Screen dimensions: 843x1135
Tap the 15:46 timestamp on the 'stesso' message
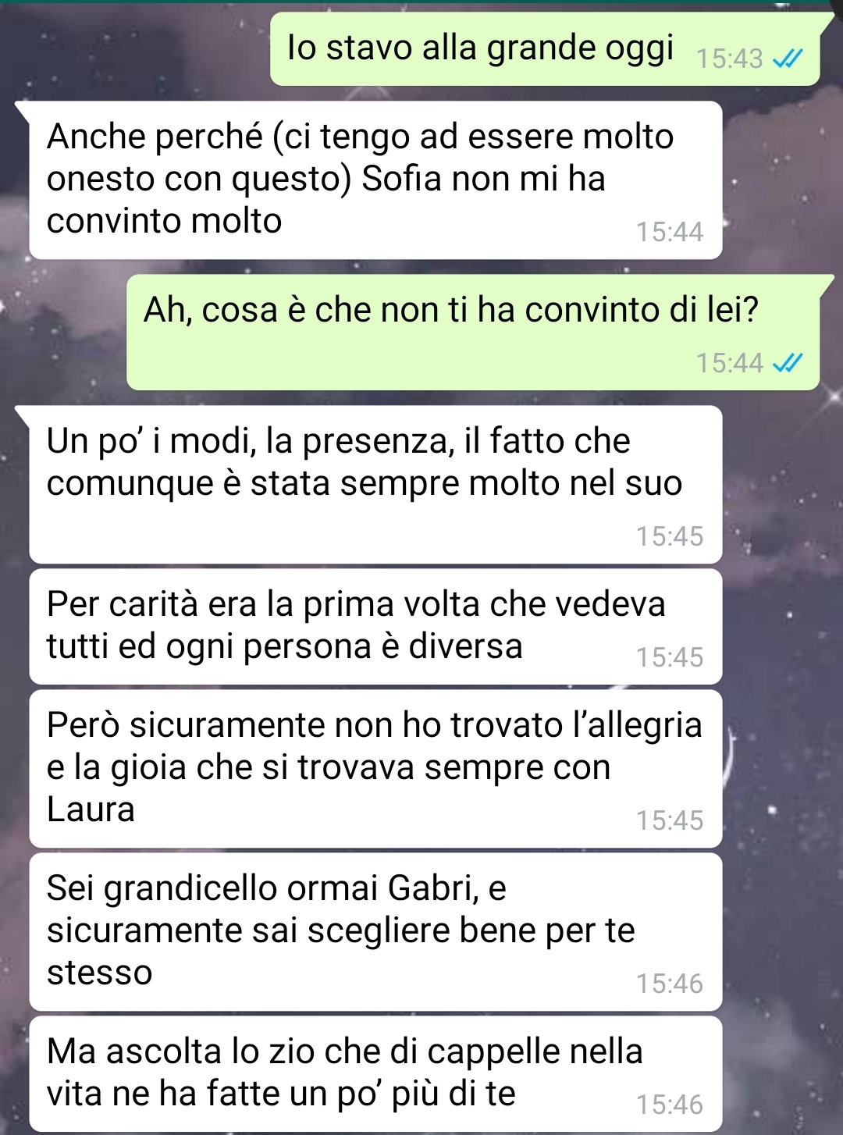coord(670,984)
